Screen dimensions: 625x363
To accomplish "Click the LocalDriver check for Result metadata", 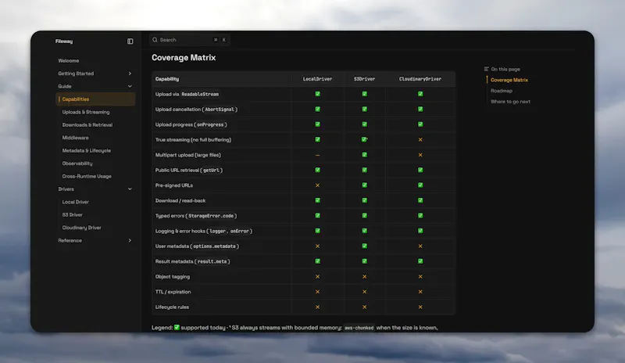I will (317, 261).
